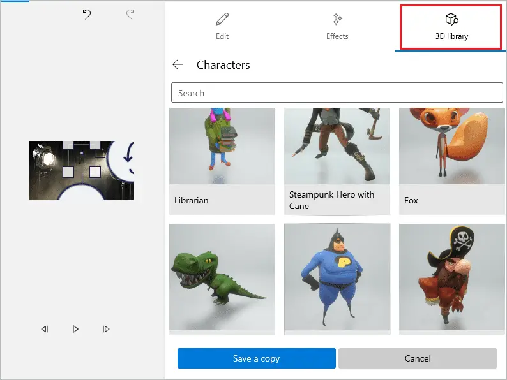This screenshot has width=507, height=380.
Task: Select the green dinosaur model
Action: [222, 279]
